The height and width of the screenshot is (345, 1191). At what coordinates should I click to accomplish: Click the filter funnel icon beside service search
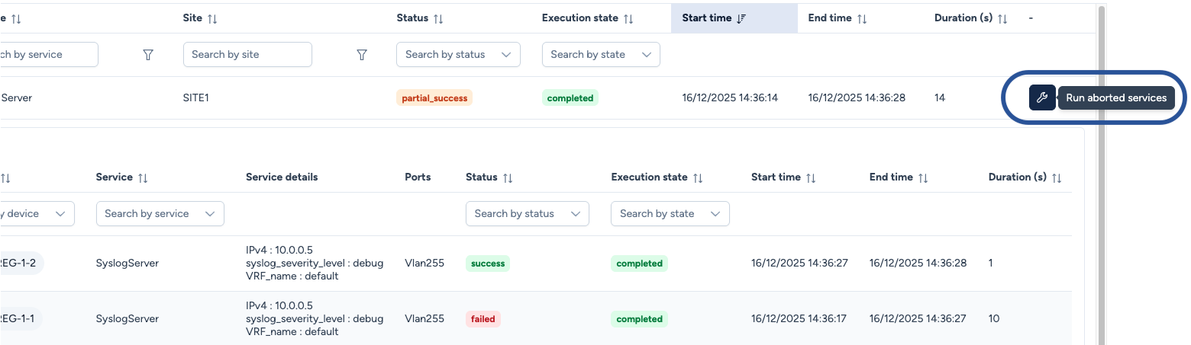pos(148,55)
